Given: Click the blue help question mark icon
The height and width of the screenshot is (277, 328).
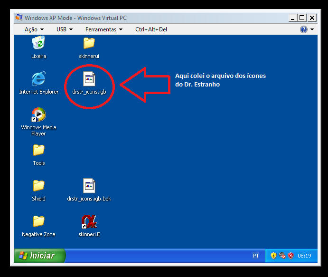Looking at the screenshot, I should (303, 29).
